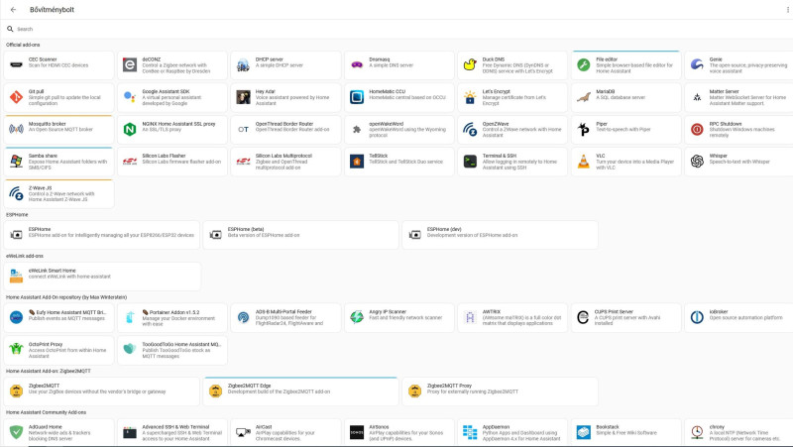Select the ESPHome add-on card title
Image resolution: width=793 pixels, height=447 pixels.
pos(40,229)
